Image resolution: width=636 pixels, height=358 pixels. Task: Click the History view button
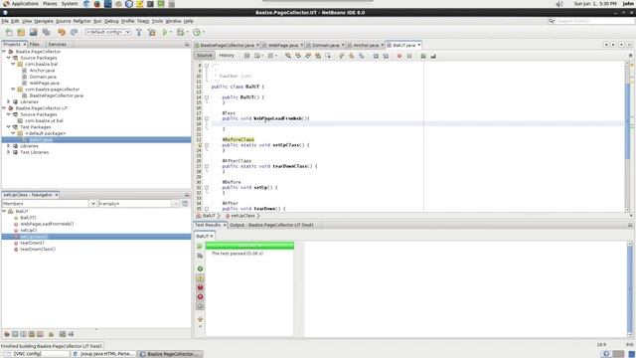tap(227, 56)
